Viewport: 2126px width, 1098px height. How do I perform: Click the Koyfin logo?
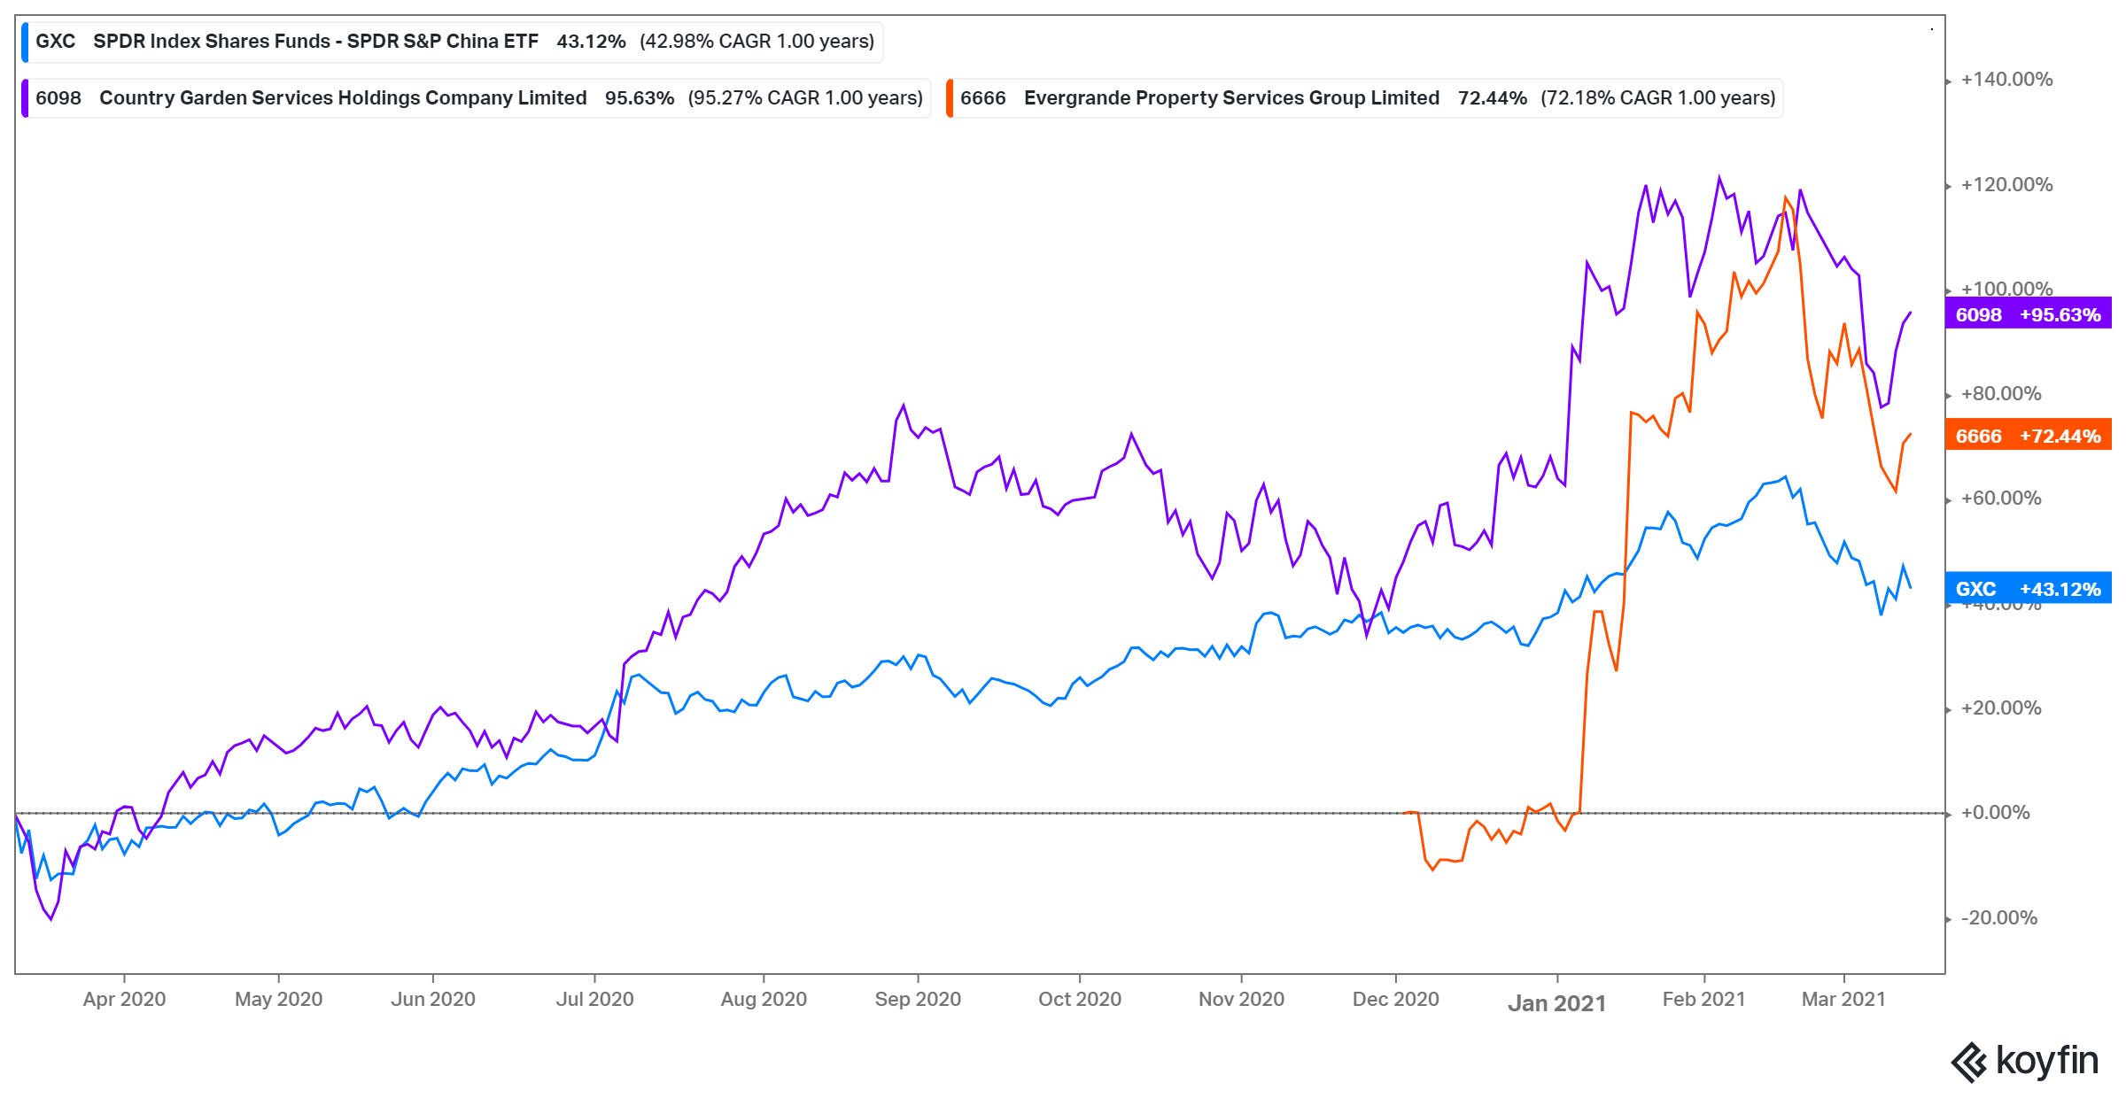(2024, 1061)
